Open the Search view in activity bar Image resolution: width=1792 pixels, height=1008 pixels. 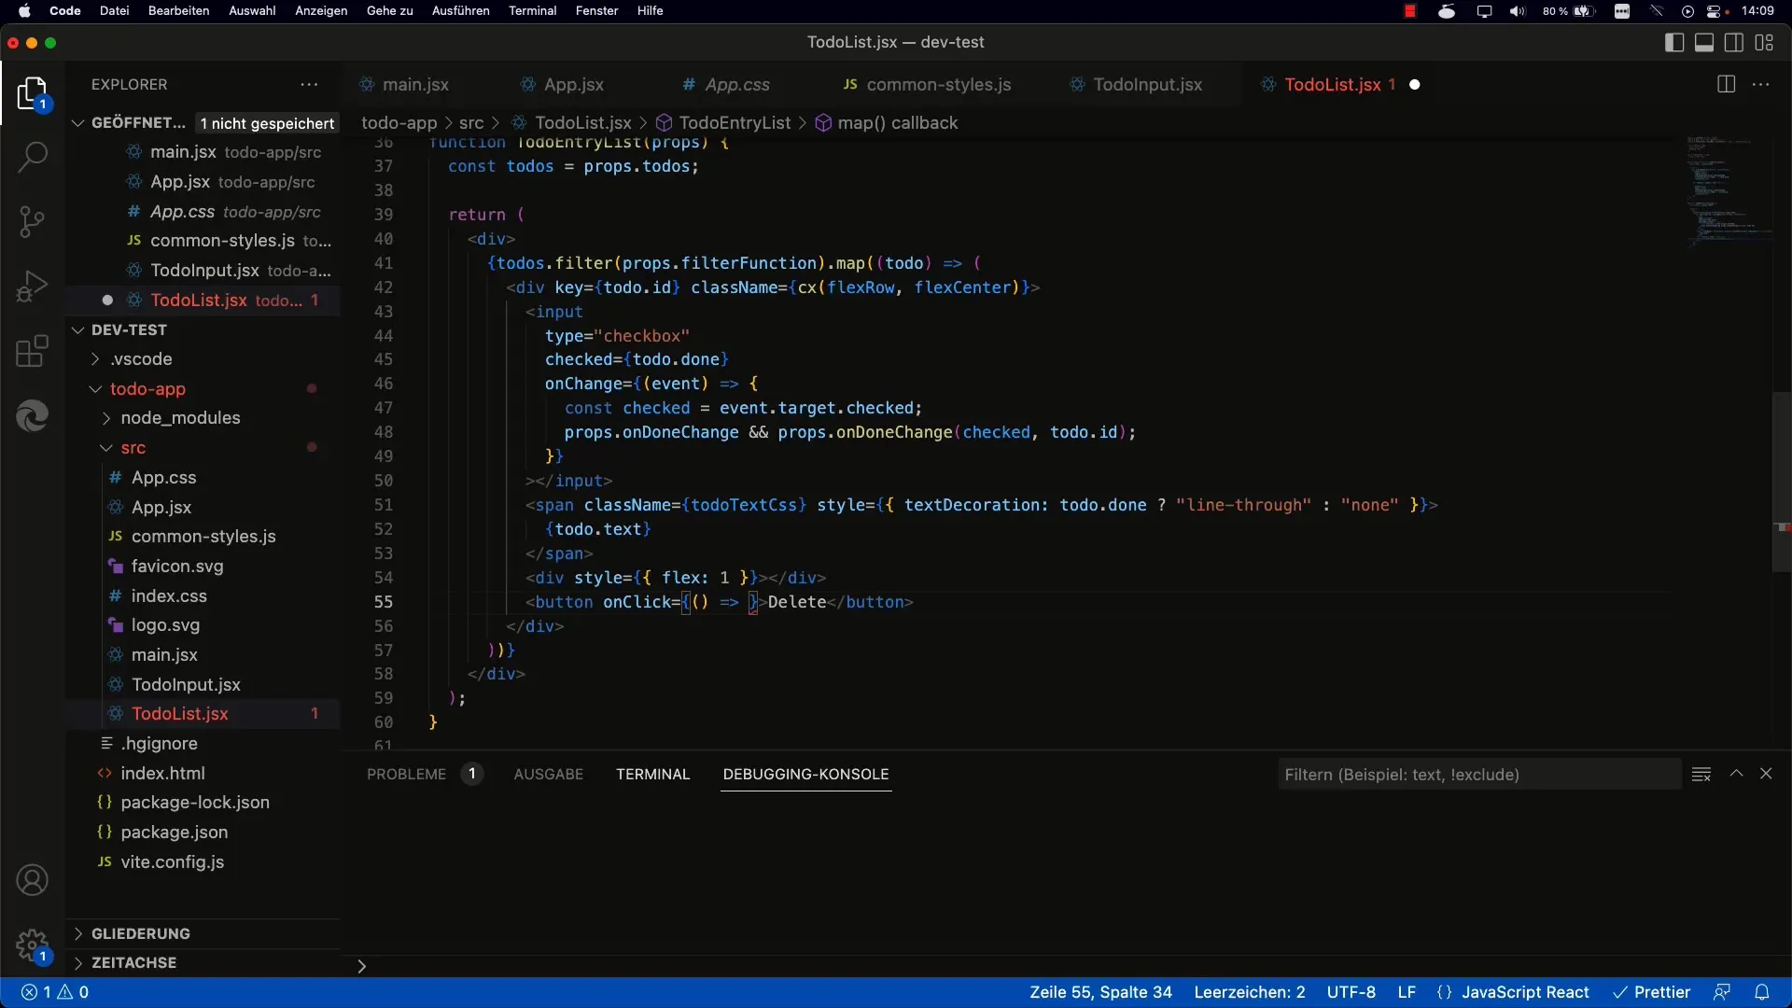point(33,157)
